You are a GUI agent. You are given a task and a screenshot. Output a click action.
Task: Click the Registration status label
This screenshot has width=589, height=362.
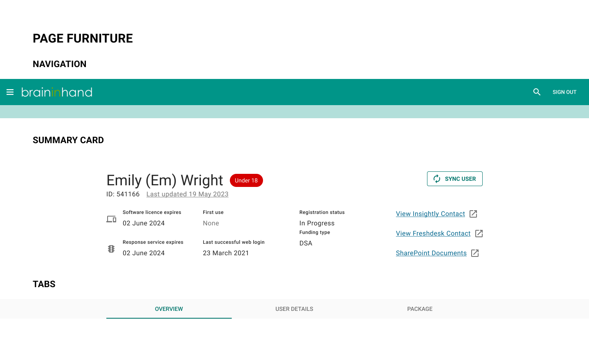[x=322, y=212]
